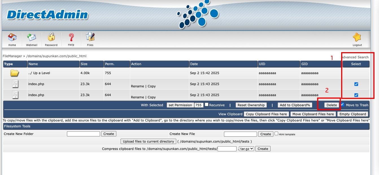This screenshot has height=175, width=379.
Task: Click Copy Clipboard Files here button
Action: pyautogui.click(x=266, y=114)
